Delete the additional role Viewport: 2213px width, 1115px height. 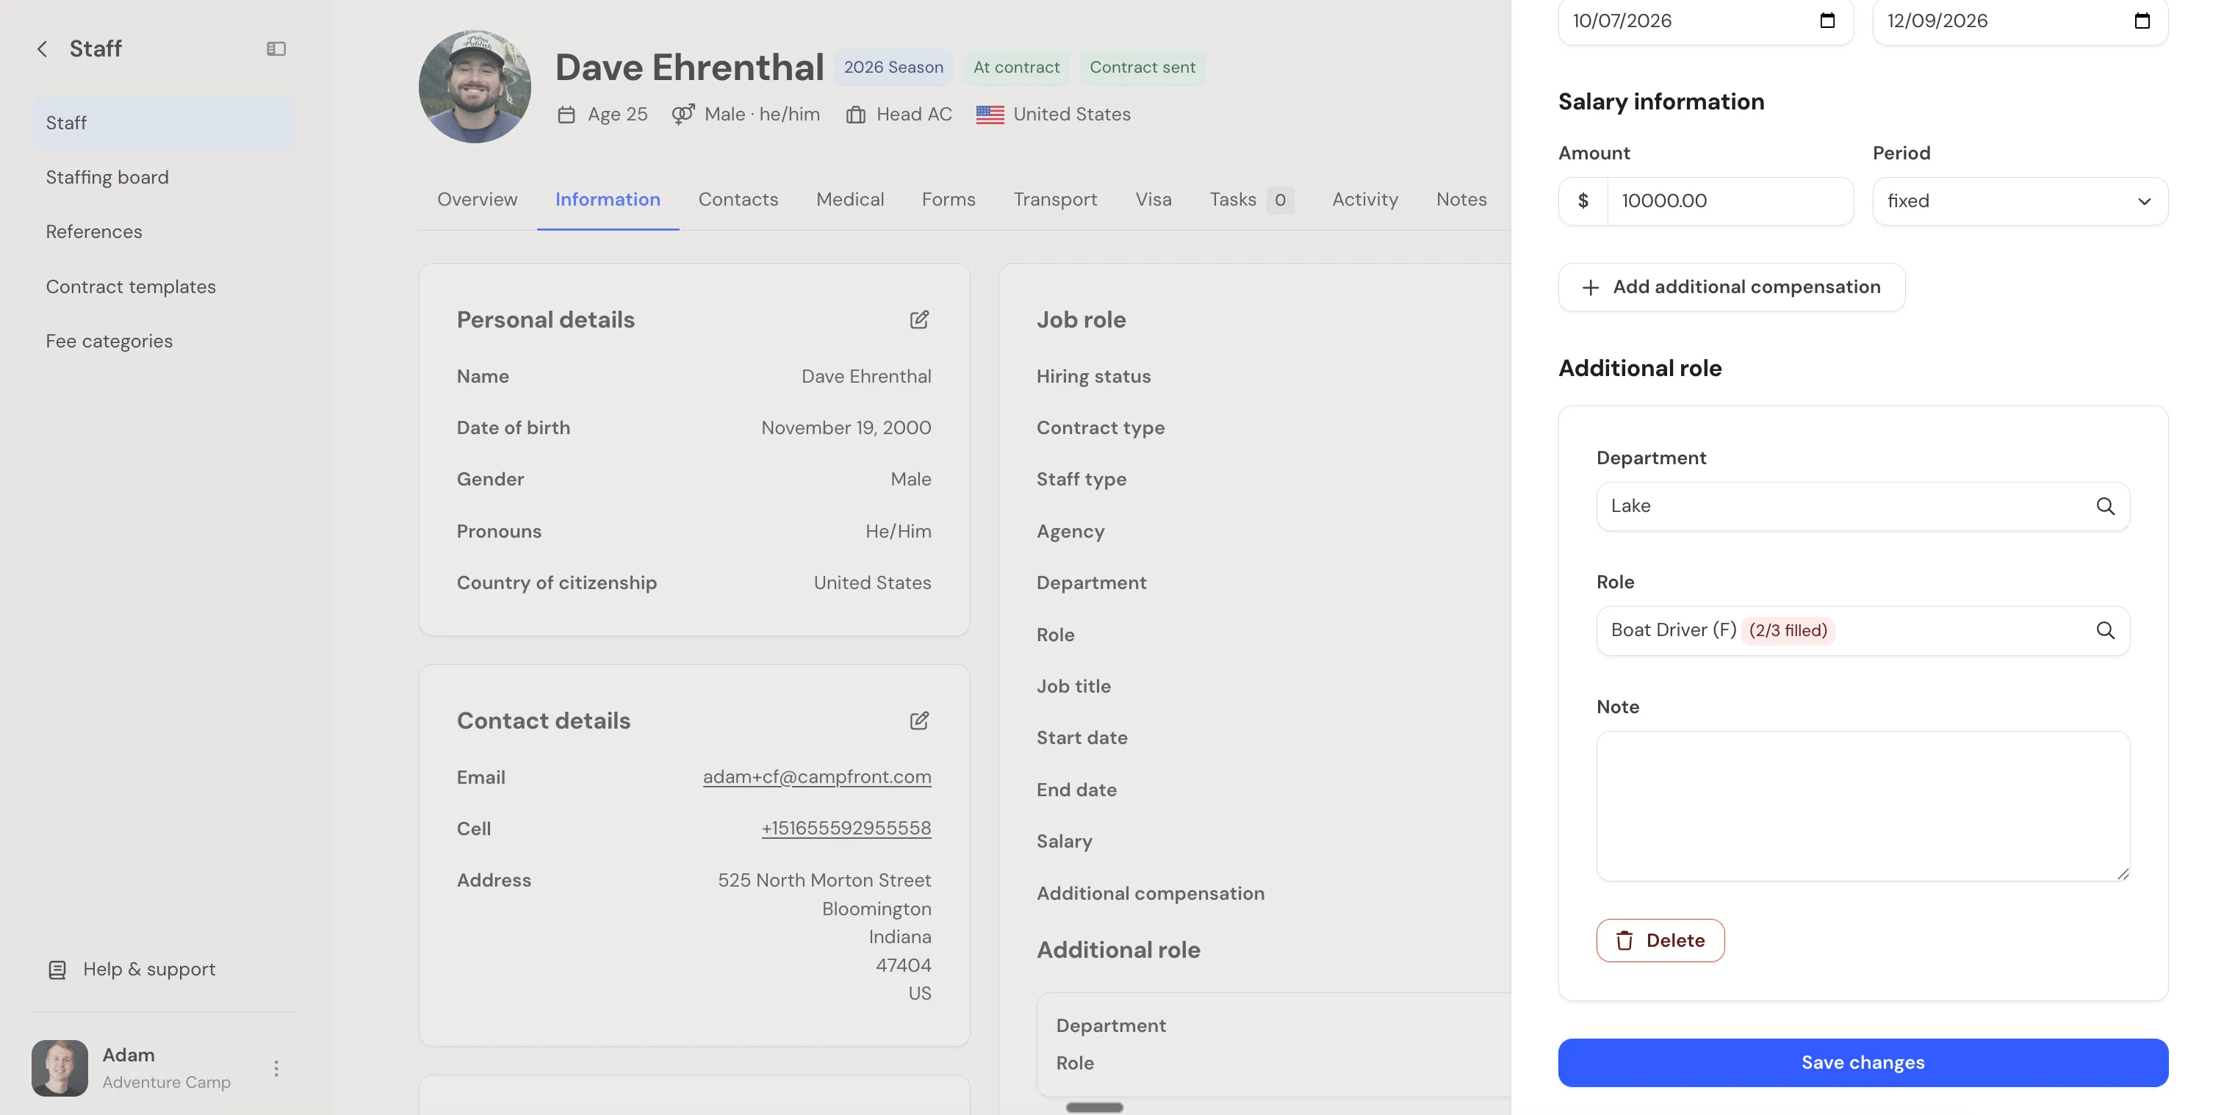click(1660, 941)
